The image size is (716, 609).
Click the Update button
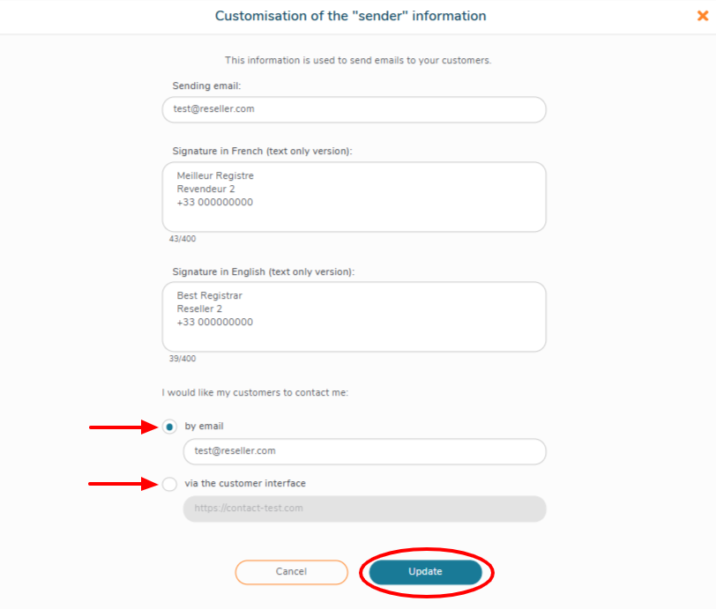[x=425, y=572]
